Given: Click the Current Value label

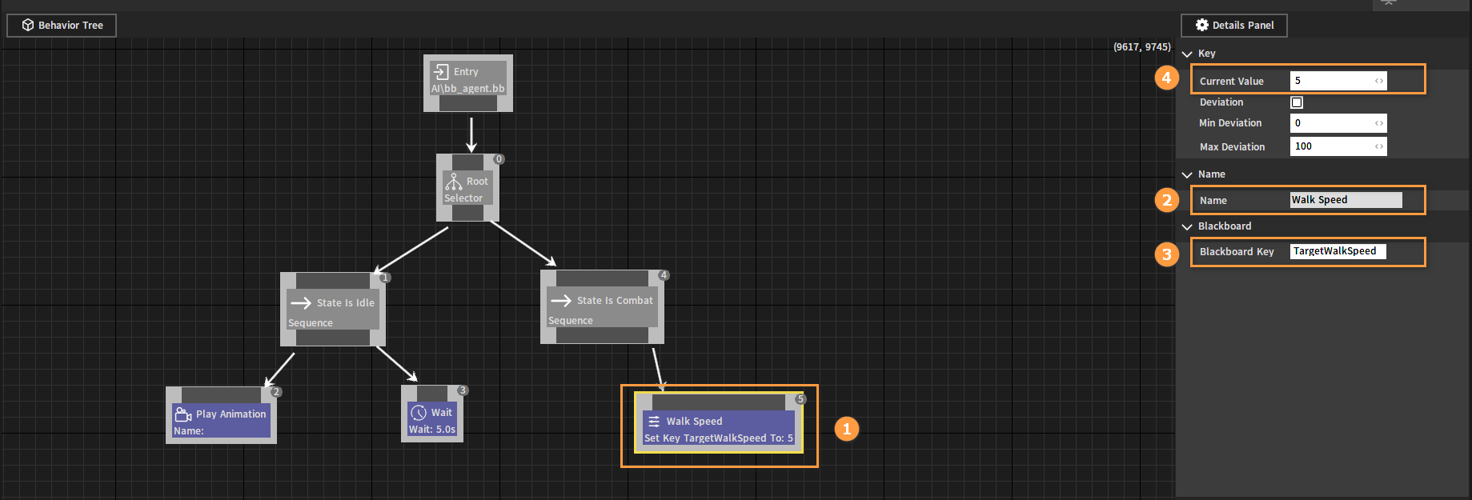Looking at the screenshot, I should 1232,82.
